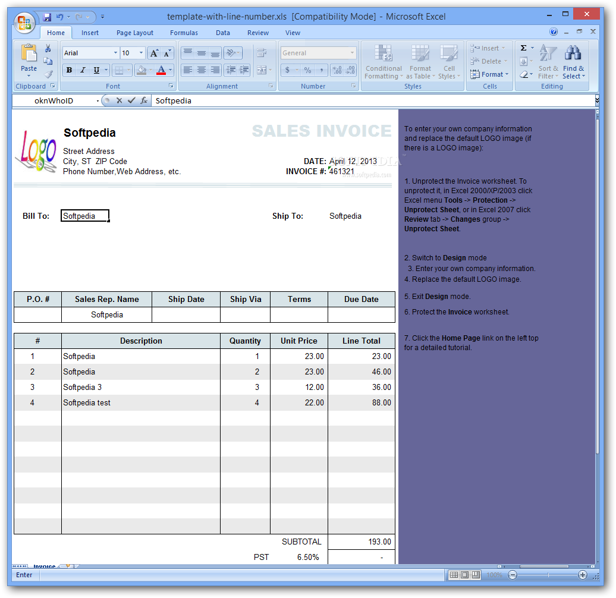Open the Review tab
This screenshot has width=616, height=598.
click(x=258, y=33)
